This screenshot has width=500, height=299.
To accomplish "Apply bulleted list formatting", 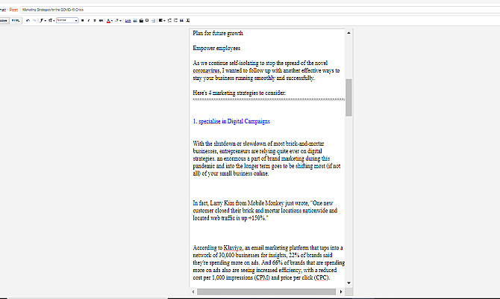I will 175,20.
